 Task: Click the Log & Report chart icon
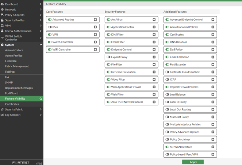click(x=2, y=115)
